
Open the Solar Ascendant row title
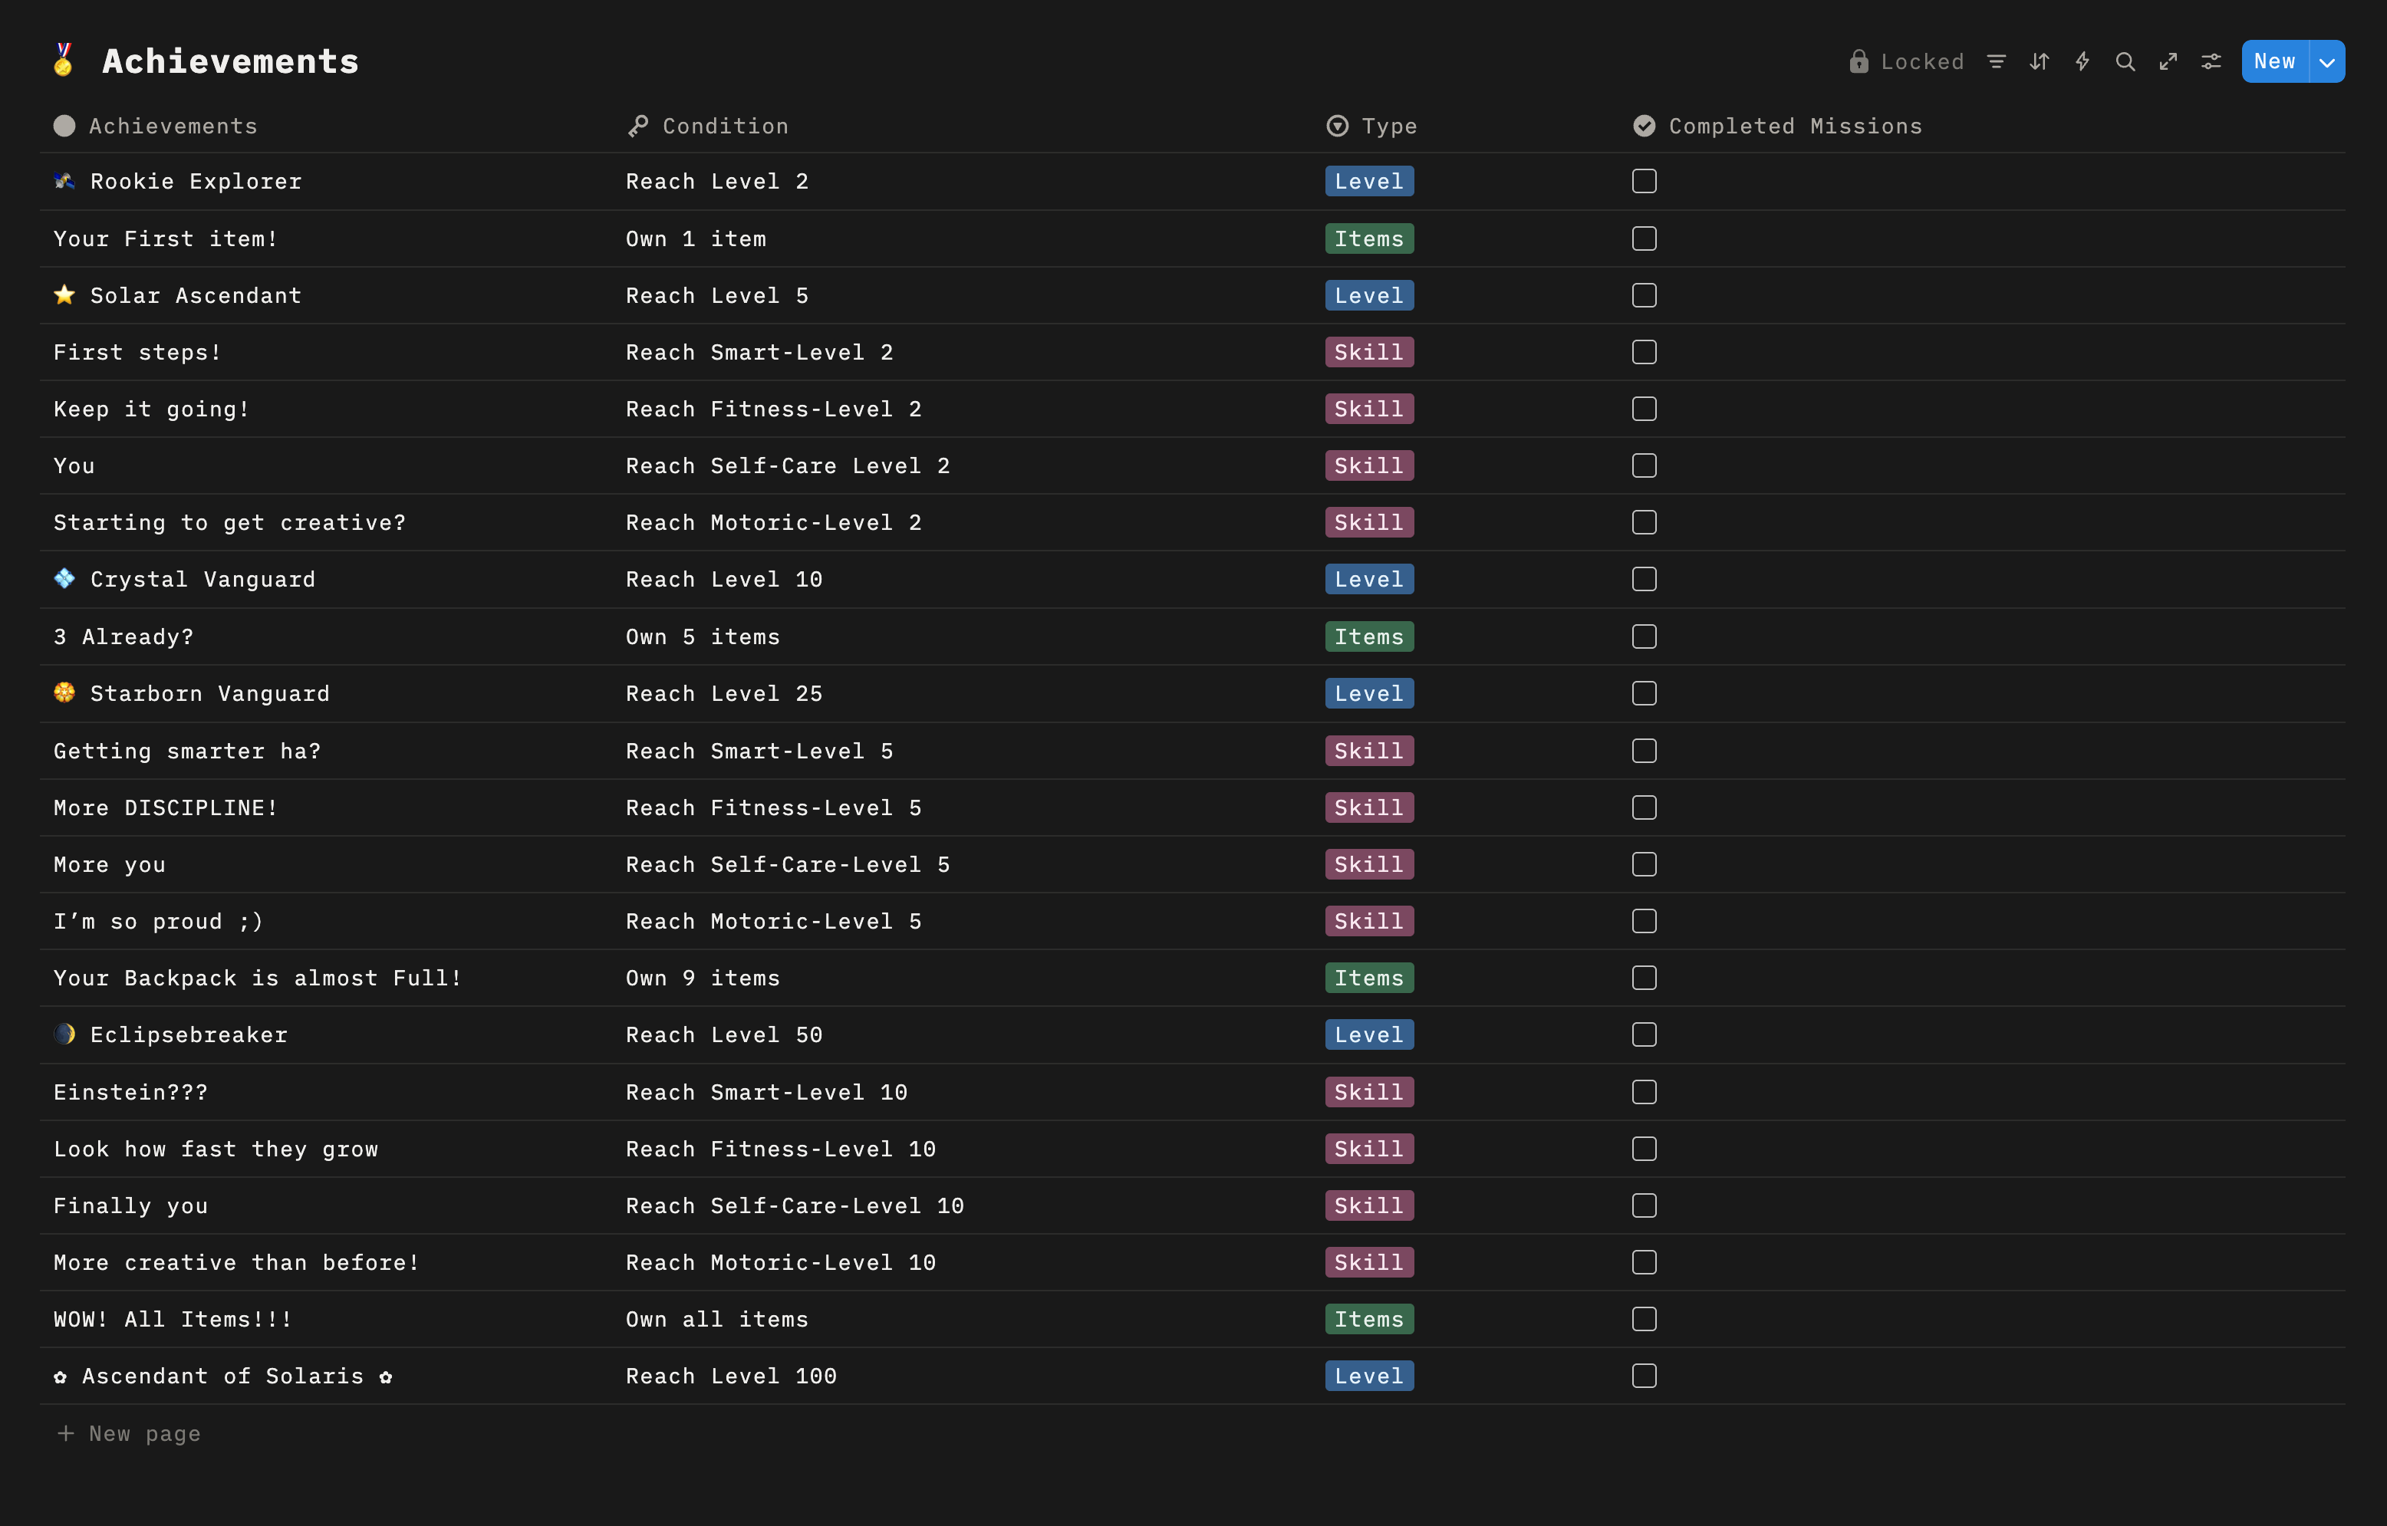pyautogui.click(x=196, y=295)
